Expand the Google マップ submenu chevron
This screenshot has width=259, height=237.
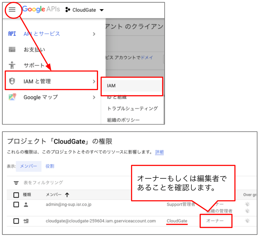click(94, 97)
